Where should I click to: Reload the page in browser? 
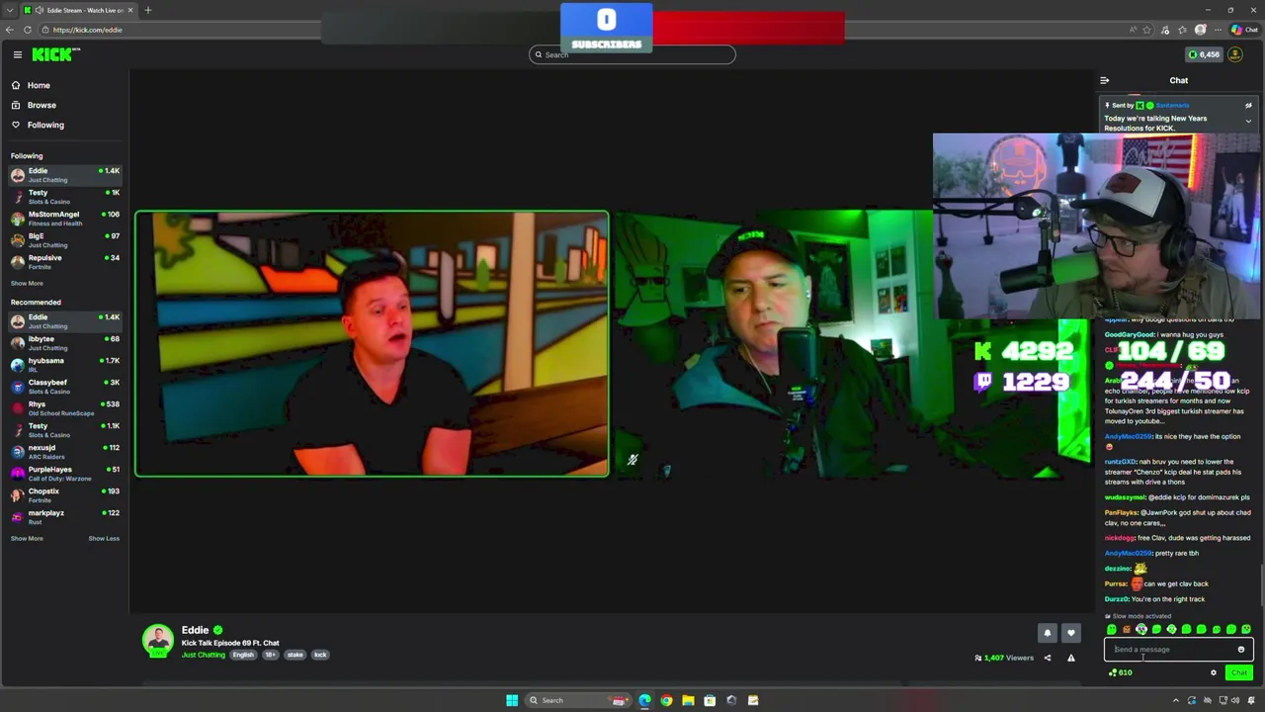pyautogui.click(x=28, y=30)
